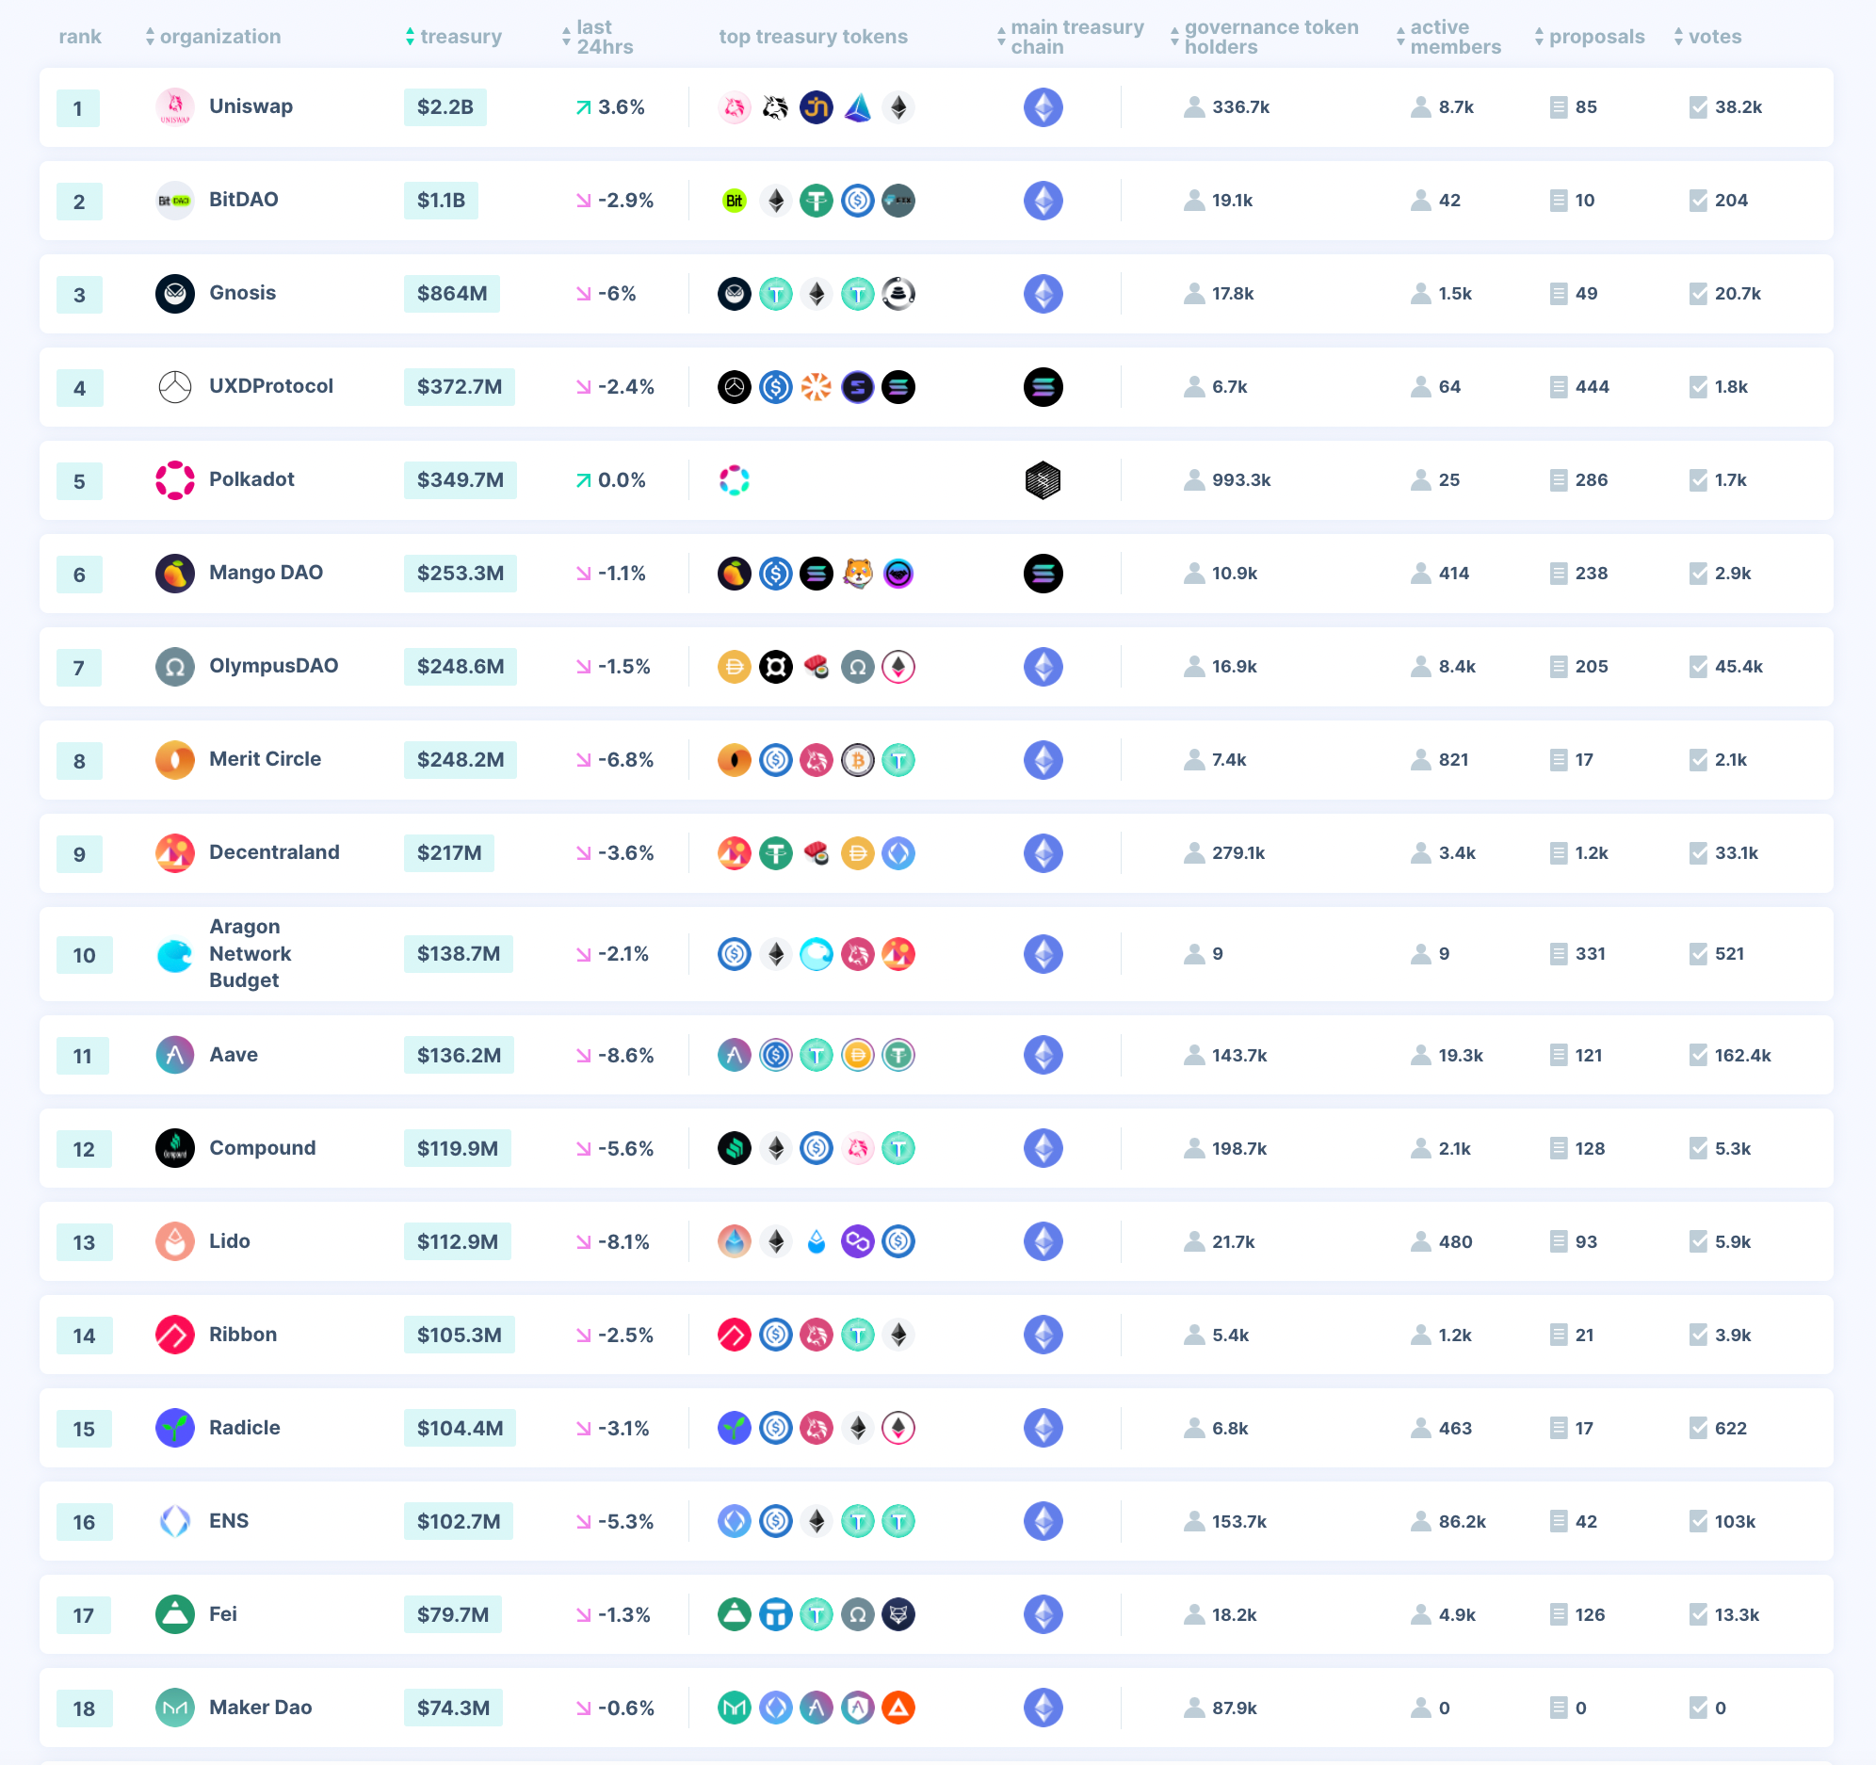Click the Solana chain icon in UXDProtocol row
Image resolution: width=1876 pixels, height=1765 pixels.
click(x=1043, y=387)
